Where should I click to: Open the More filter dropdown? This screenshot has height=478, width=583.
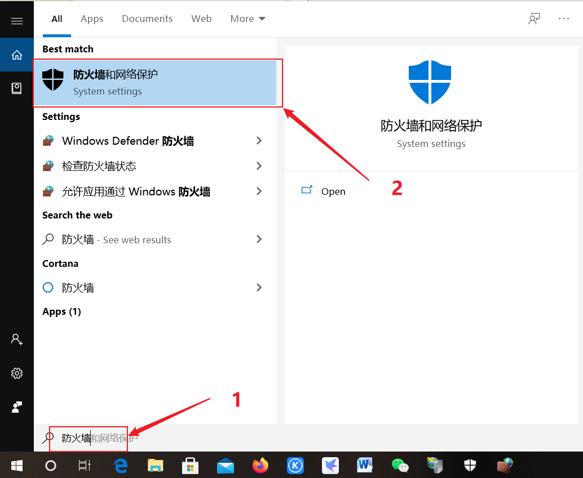click(x=247, y=19)
